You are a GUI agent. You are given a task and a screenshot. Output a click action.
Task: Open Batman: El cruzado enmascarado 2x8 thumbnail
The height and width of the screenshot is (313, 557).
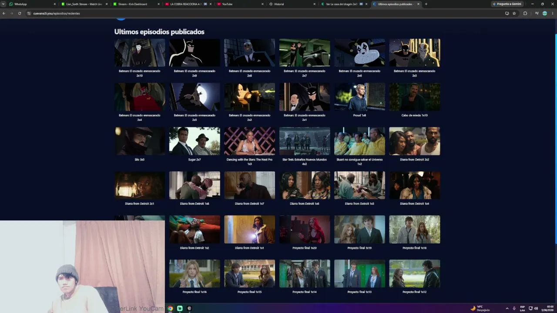pos(249,53)
